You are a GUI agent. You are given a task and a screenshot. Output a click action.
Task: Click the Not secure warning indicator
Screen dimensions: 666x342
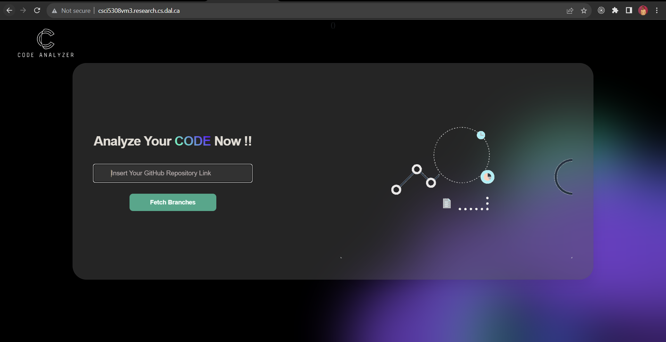tap(71, 11)
